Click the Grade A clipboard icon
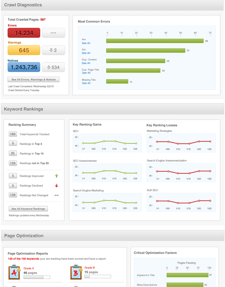This screenshot has height=287, width=225. coord(15,272)
